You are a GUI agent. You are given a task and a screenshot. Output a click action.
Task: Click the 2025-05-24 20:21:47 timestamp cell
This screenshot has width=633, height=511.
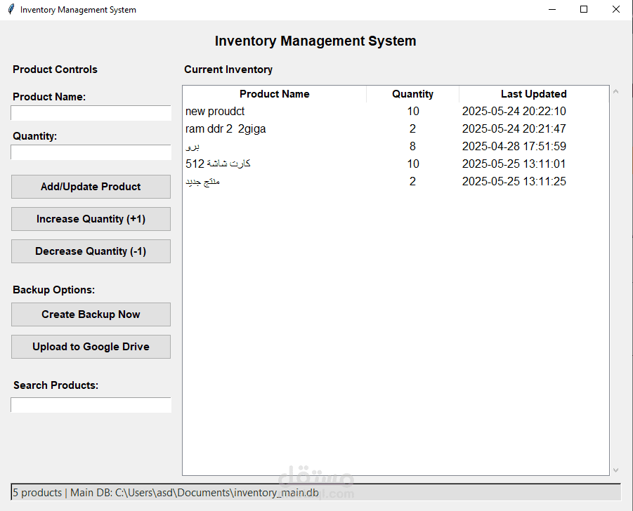514,128
